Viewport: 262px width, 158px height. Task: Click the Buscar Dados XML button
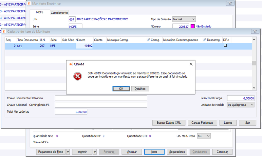[x=169, y=123]
